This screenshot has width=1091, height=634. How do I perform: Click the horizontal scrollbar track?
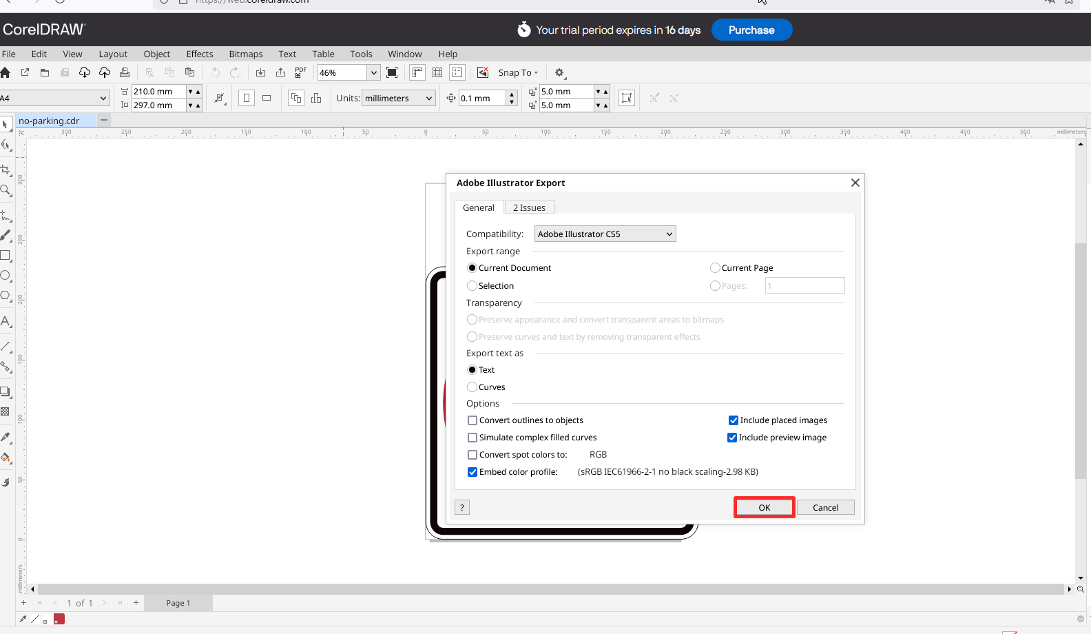click(x=551, y=589)
